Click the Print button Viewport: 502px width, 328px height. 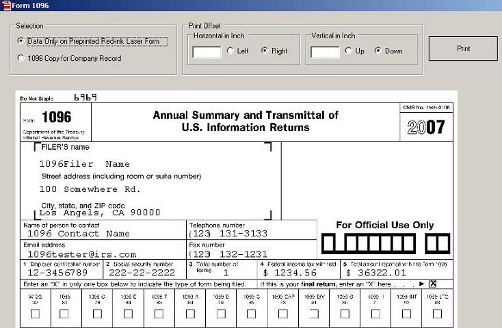463,49
